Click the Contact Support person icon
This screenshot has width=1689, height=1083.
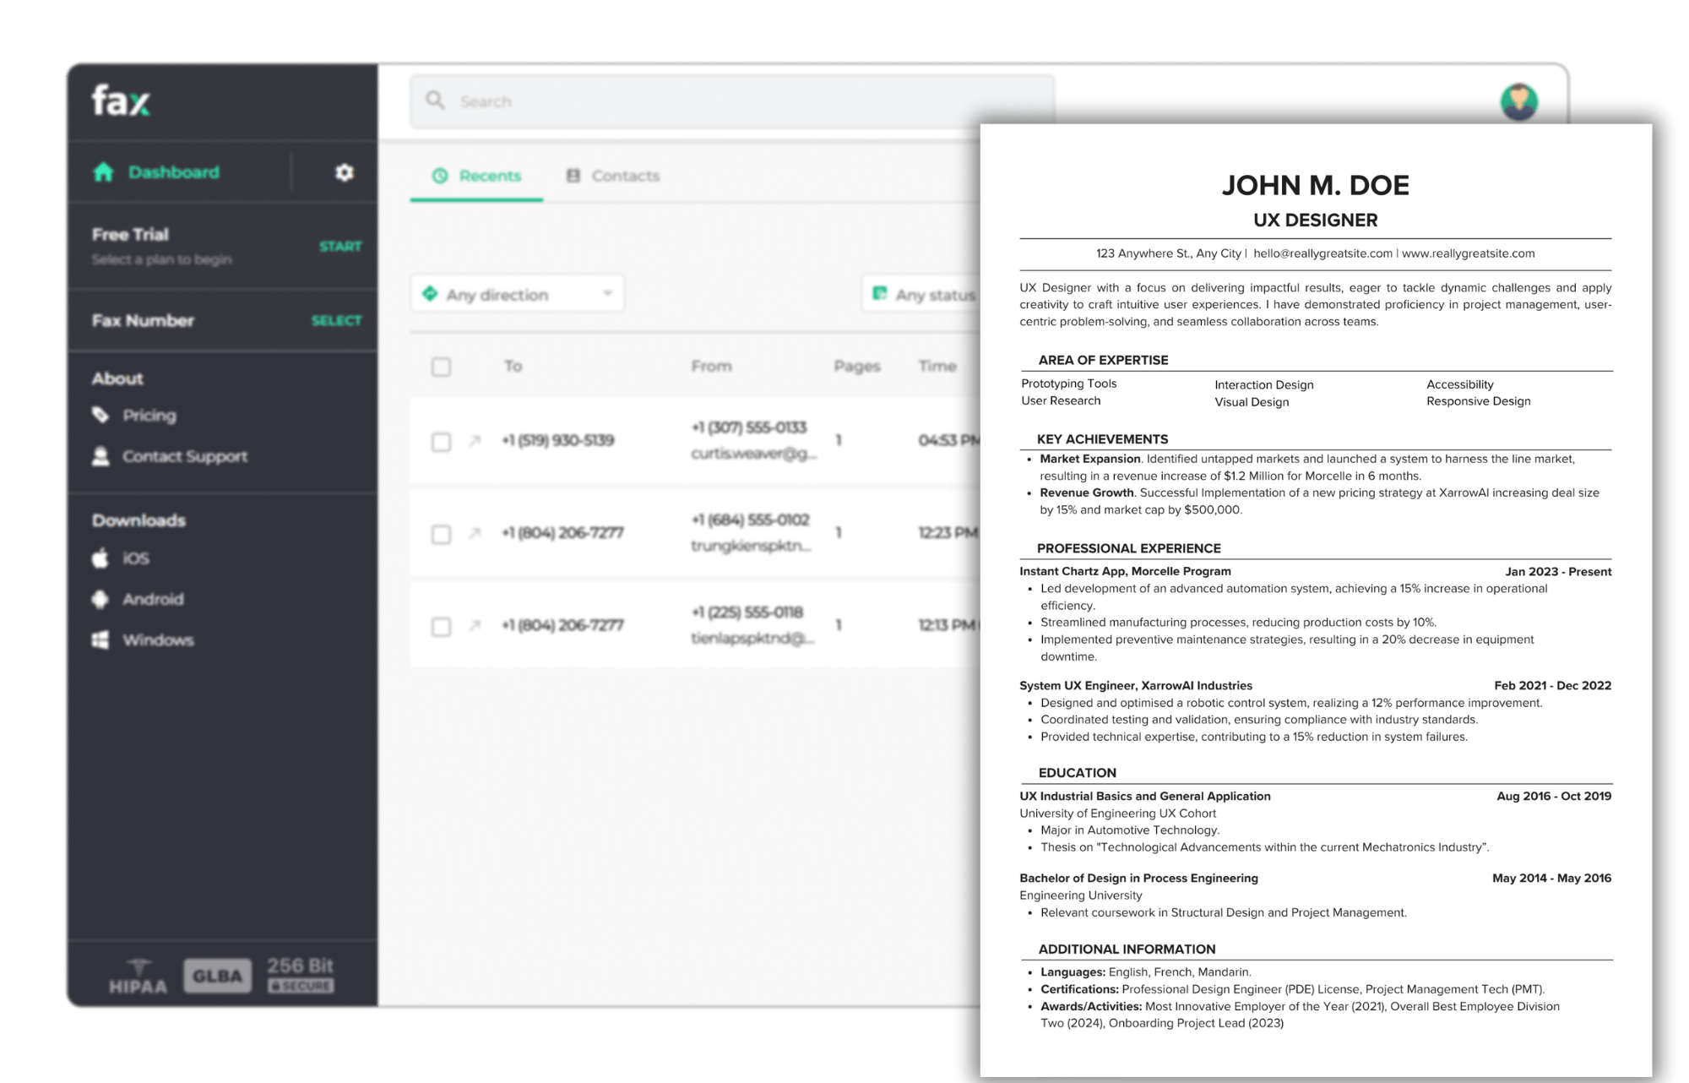(x=100, y=456)
